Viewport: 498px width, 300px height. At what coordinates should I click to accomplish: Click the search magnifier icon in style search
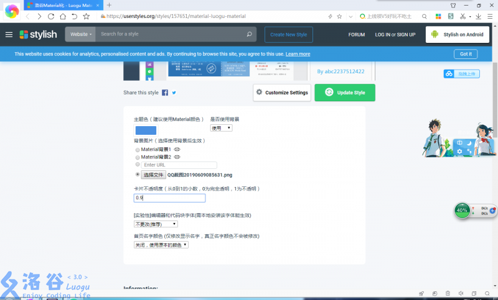click(x=249, y=35)
